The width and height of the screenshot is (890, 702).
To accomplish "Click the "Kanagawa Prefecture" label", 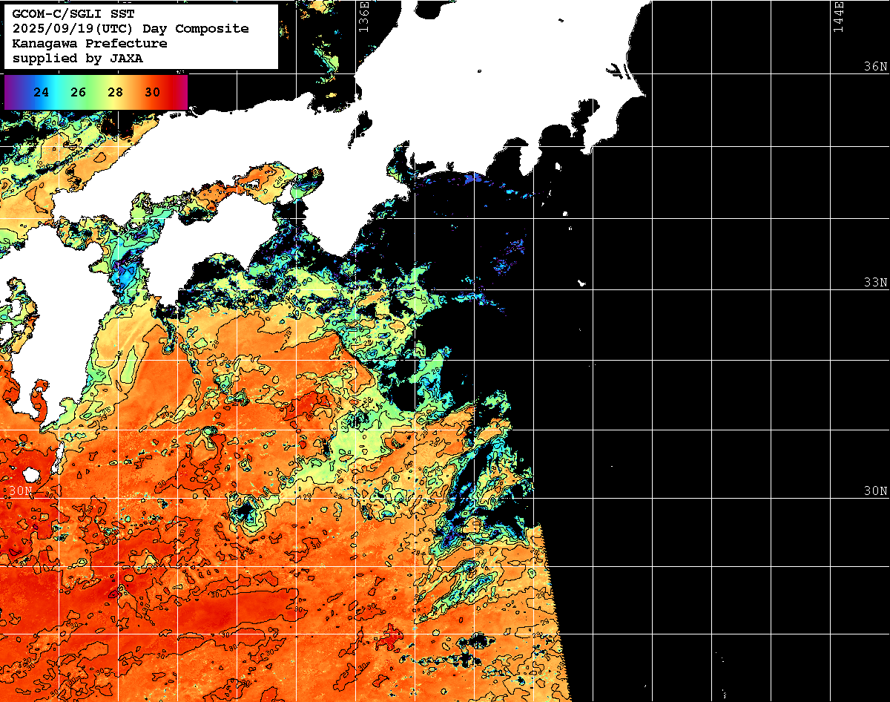I will (x=90, y=43).
